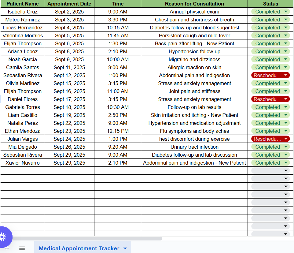Select the Isabella Cruz name cell
The image size is (294, 253).
coord(23,12)
